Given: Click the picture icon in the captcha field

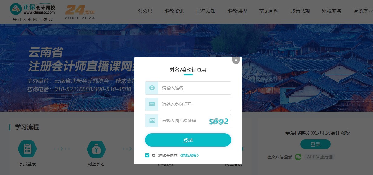Looking at the screenshot, I should click(x=152, y=121).
